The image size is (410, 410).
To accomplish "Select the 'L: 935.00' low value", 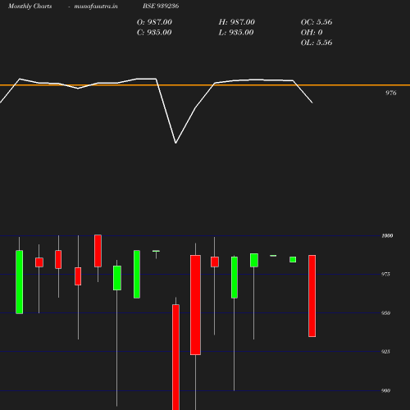I will pos(236,33).
